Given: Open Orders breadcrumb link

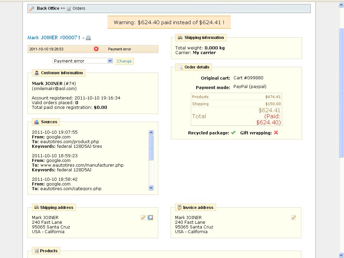Looking at the screenshot, I should click(x=79, y=8).
